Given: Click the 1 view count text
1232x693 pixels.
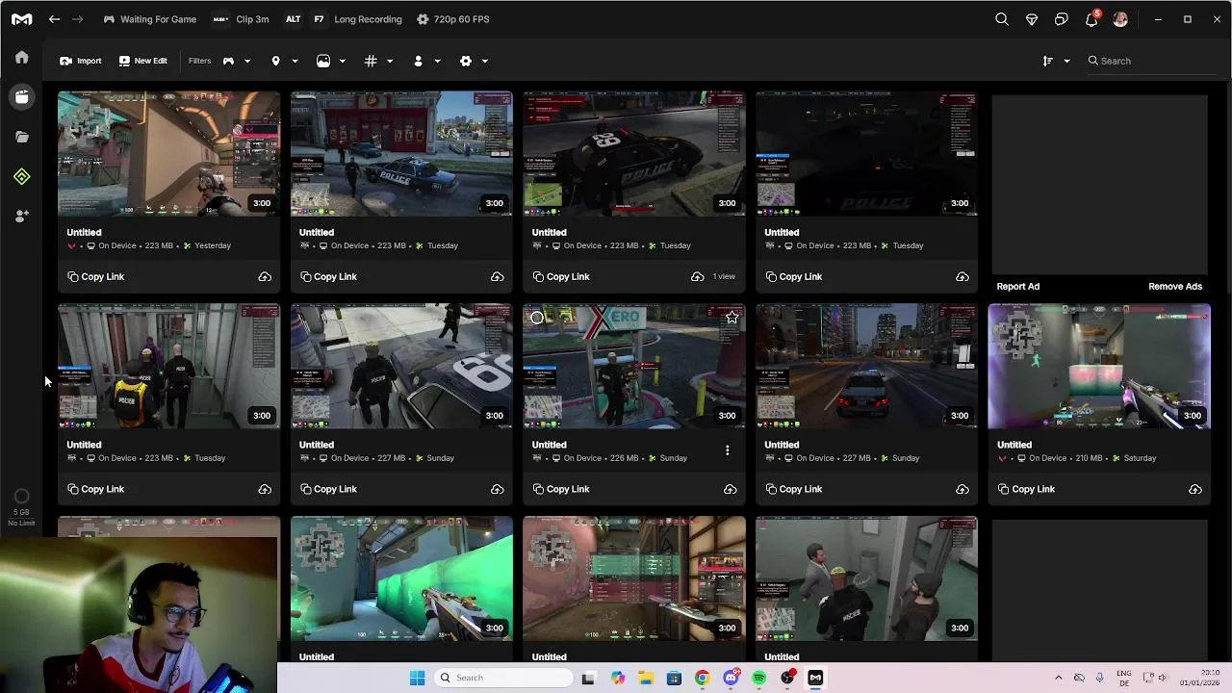Looking at the screenshot, I should pyautogui.click(x=724, y=277).
